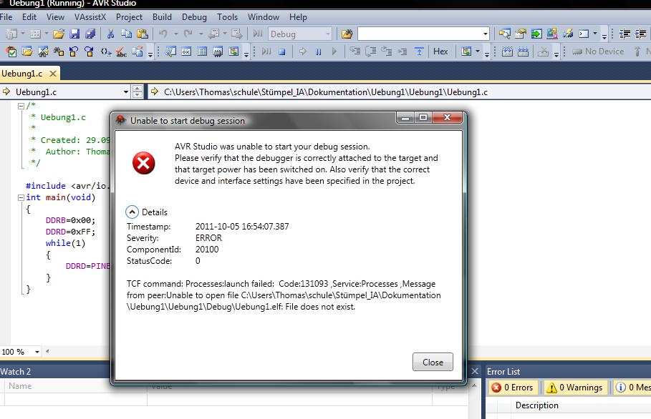
Task: Click the Redo arrow icon
Action: (188, 34)
